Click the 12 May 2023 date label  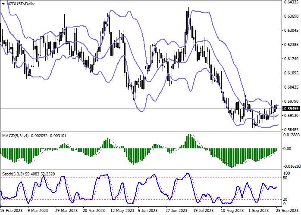[x=122, y=211]
